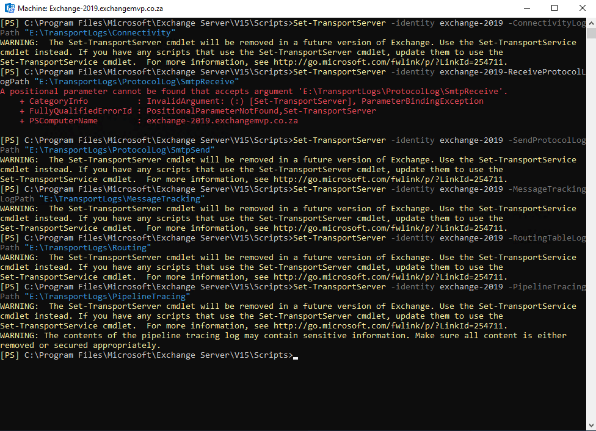Click 'PositionalParameterNotFound,Set-TransportServer' text
Screen dimensions: 596x431
(x=261, y=111)
